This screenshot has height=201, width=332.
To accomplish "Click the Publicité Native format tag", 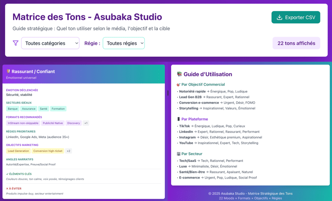I will [x=53, y=123].
